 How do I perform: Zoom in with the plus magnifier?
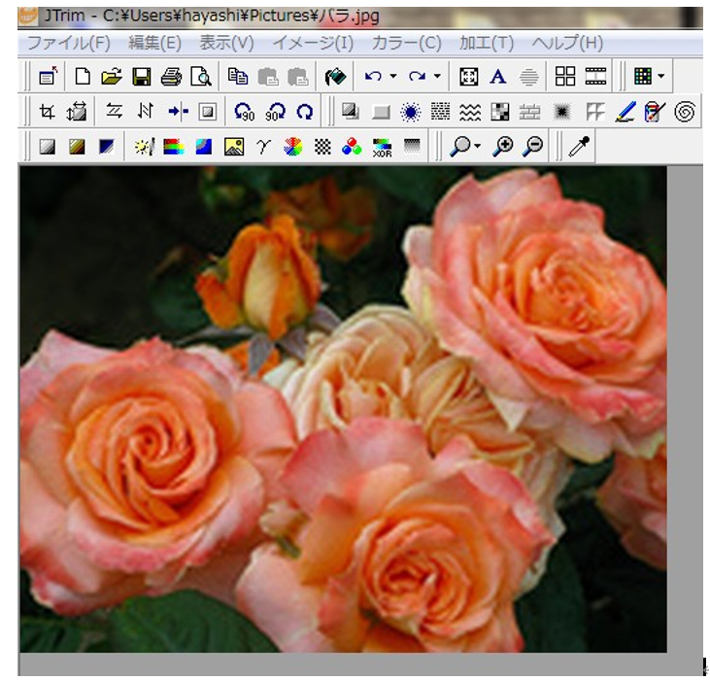click(x=503, y=147)
